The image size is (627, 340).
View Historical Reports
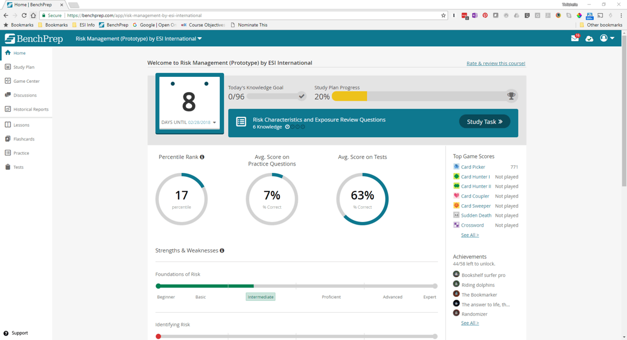click(x=26, y=109)
